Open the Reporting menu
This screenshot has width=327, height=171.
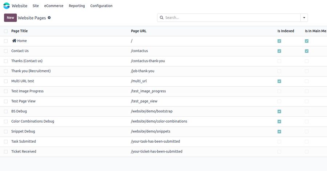pos(77,6)
